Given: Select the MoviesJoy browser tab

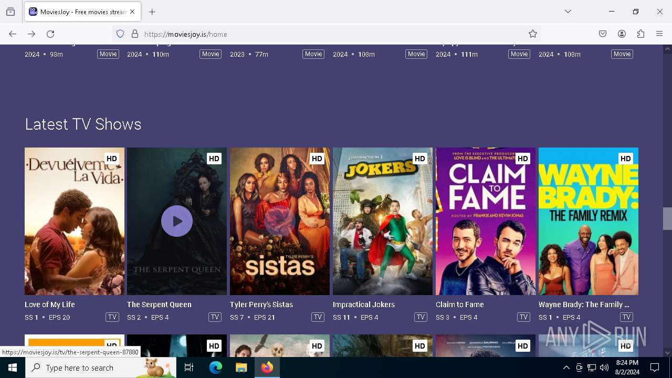Looking at the screenshot, I should point(82,12).
